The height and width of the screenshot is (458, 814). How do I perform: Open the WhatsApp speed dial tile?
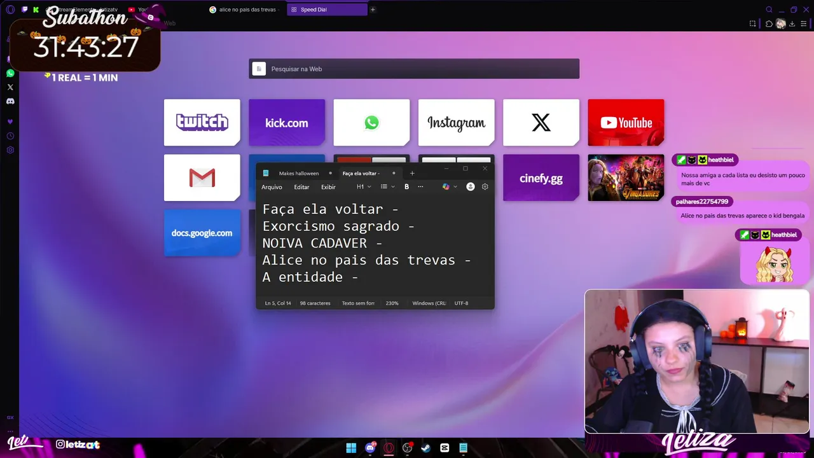point(371,122)
